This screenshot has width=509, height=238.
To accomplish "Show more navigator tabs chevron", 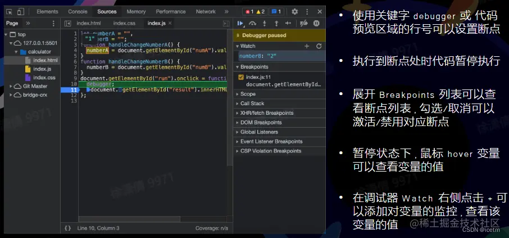I will pos(28,24).
